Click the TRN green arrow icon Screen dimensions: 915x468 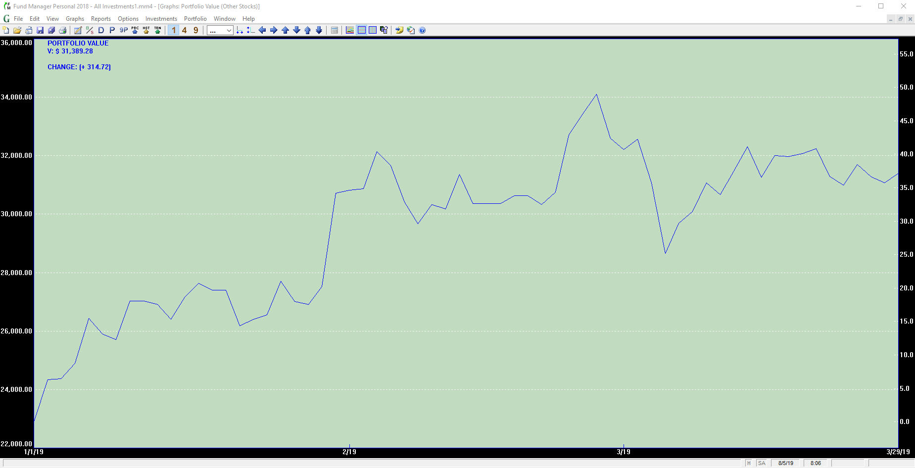point(157,30)
